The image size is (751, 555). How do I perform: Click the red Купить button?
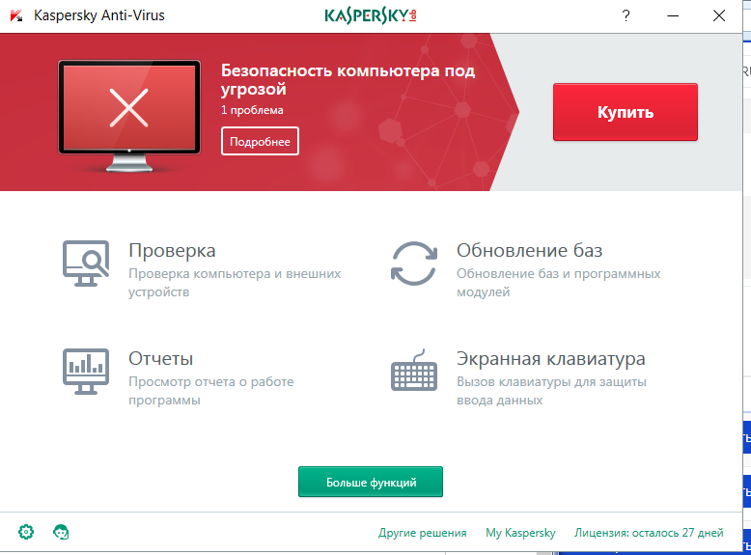(626, 112)
